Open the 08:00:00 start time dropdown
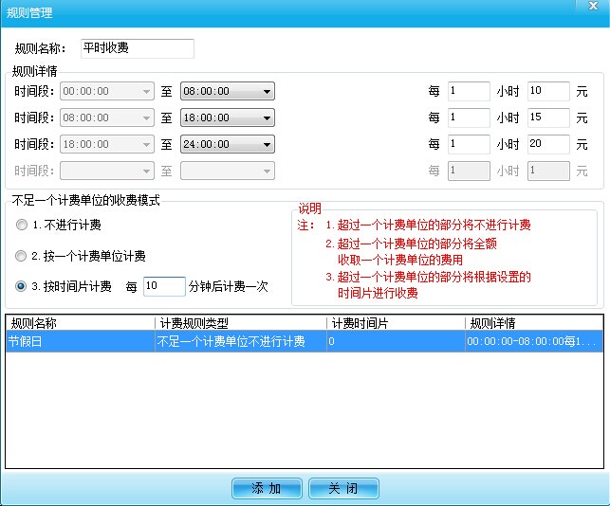 [107, 117]
